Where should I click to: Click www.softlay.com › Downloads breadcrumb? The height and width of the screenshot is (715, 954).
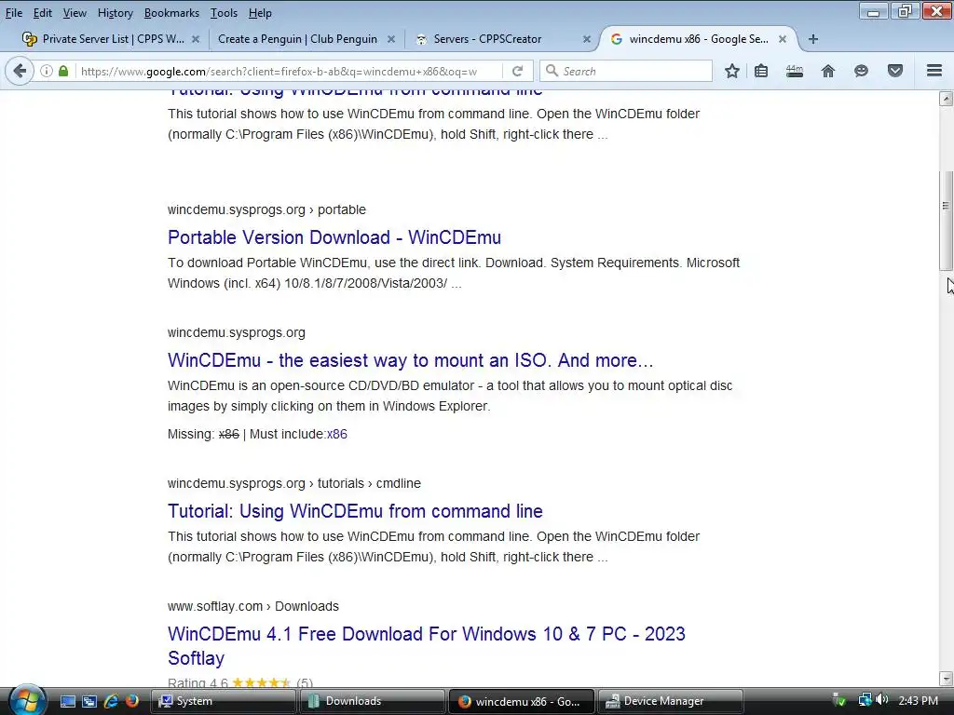(x=253, y=606)
